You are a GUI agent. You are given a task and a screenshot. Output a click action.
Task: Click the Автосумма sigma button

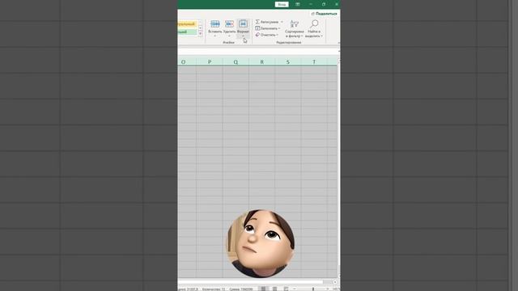click(x=267, y=22)
